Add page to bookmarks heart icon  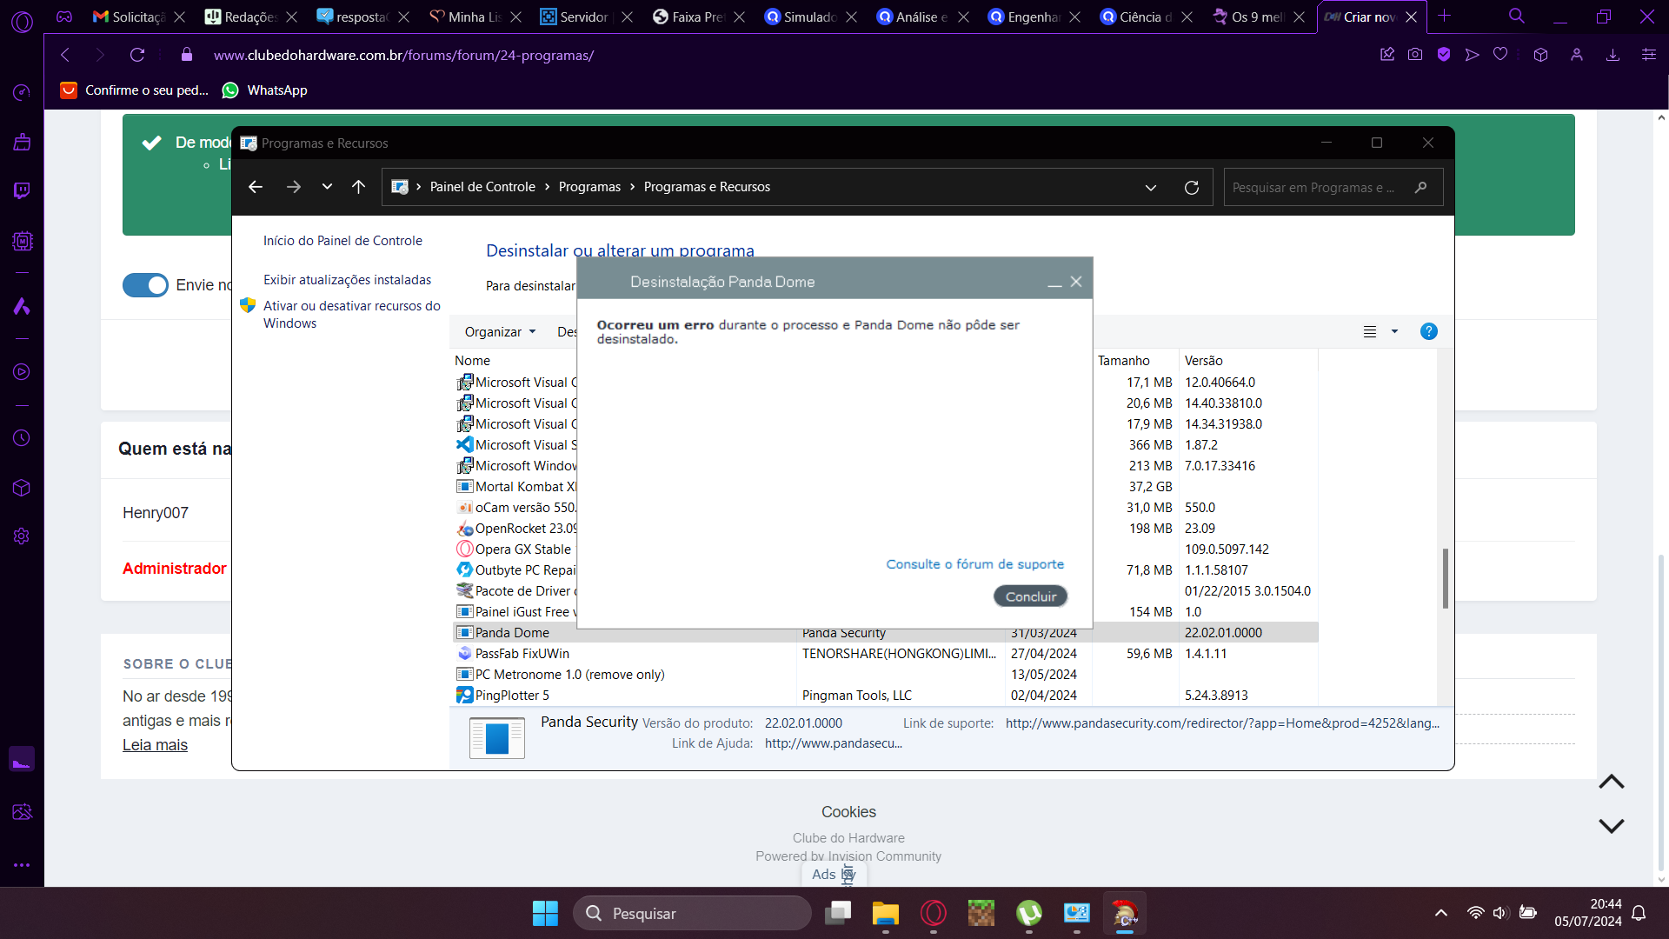(1500, 55)
